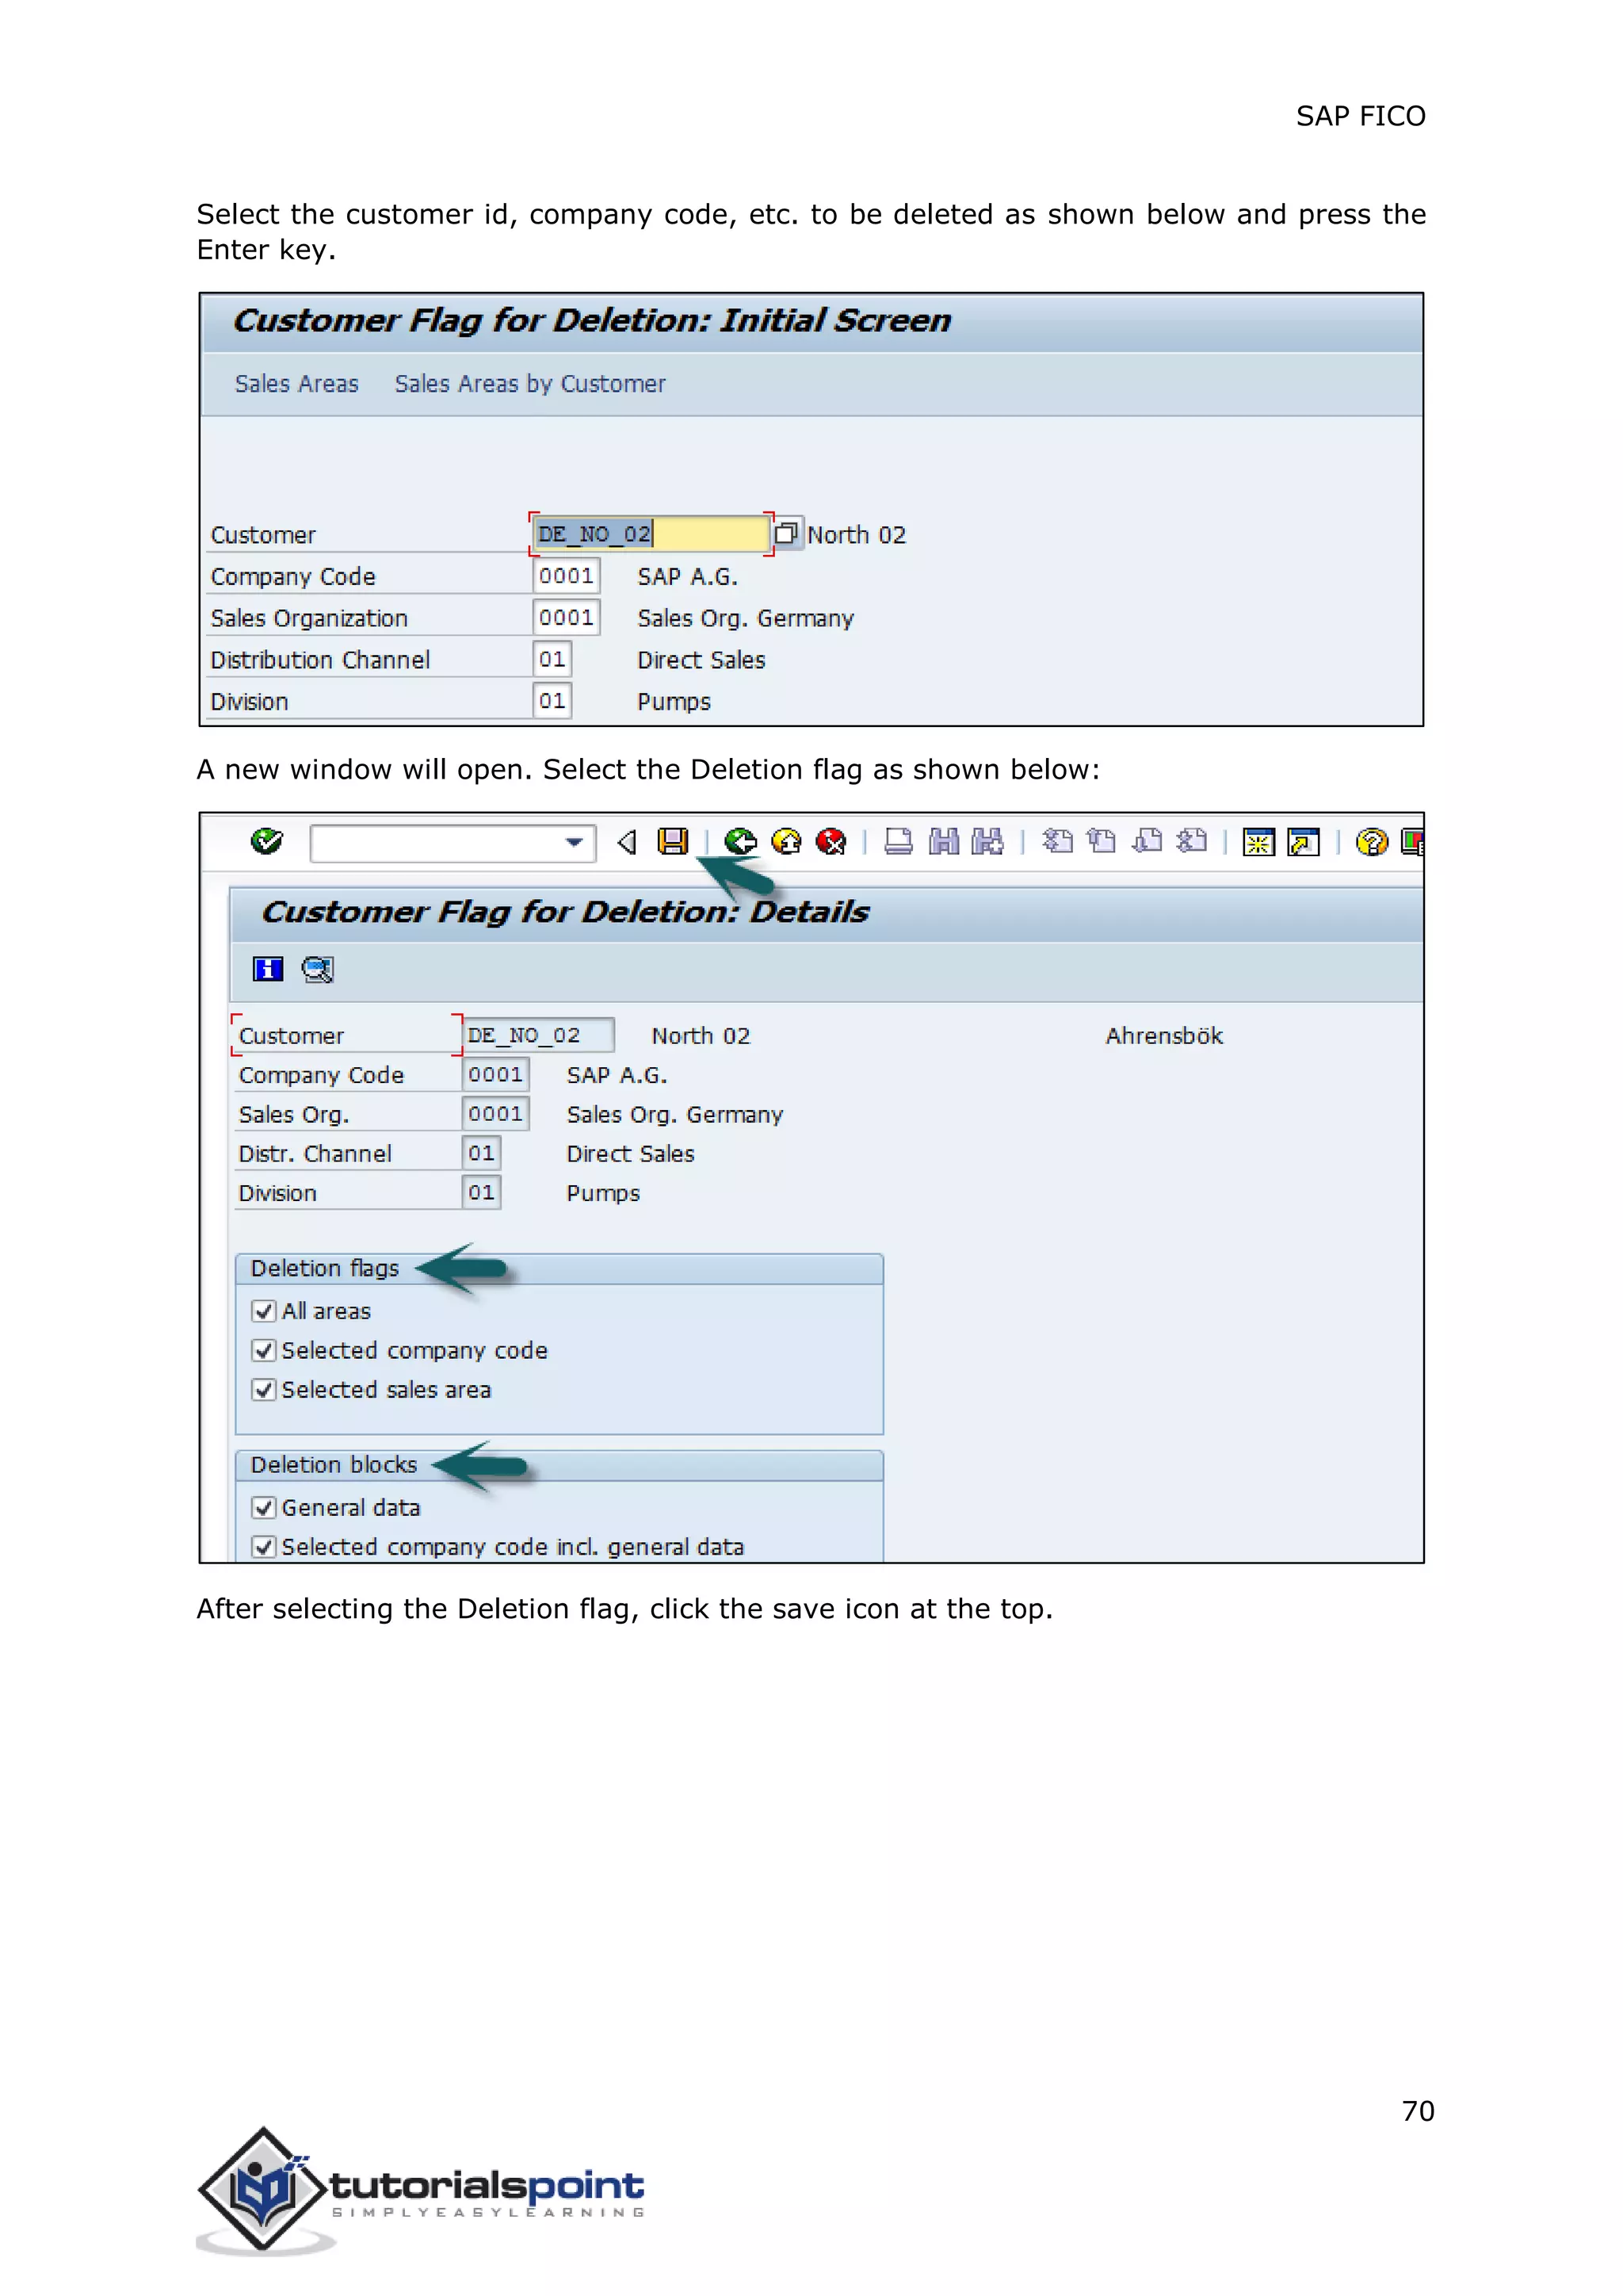Click the Deletion blocks group header
This screenshot has width=1623, height=2296.
point(559,1465)
